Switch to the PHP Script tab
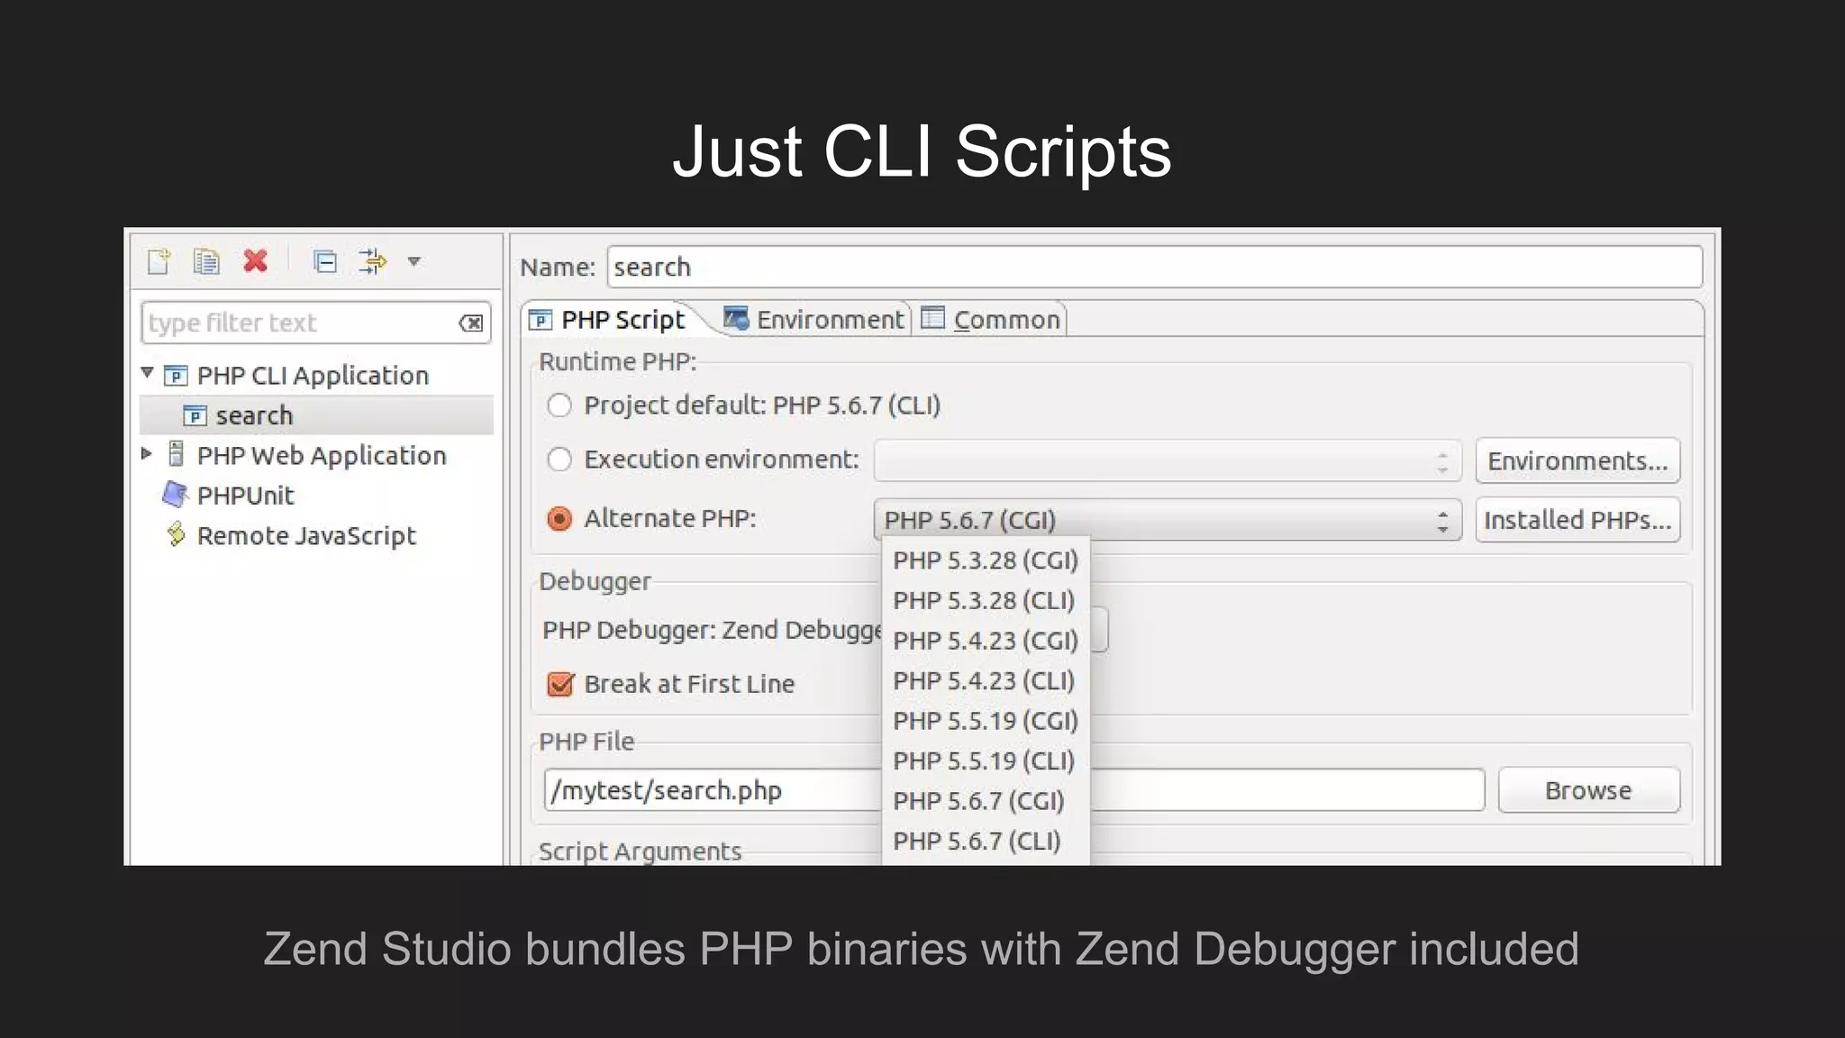Image resolution: width=1845 pixels, height=1038 pixels. pos(606,320)
